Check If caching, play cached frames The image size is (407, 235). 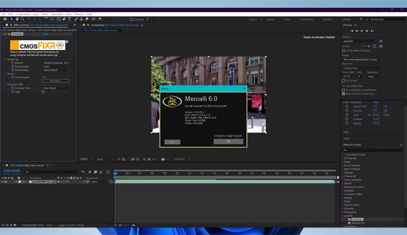pos(343,90)
